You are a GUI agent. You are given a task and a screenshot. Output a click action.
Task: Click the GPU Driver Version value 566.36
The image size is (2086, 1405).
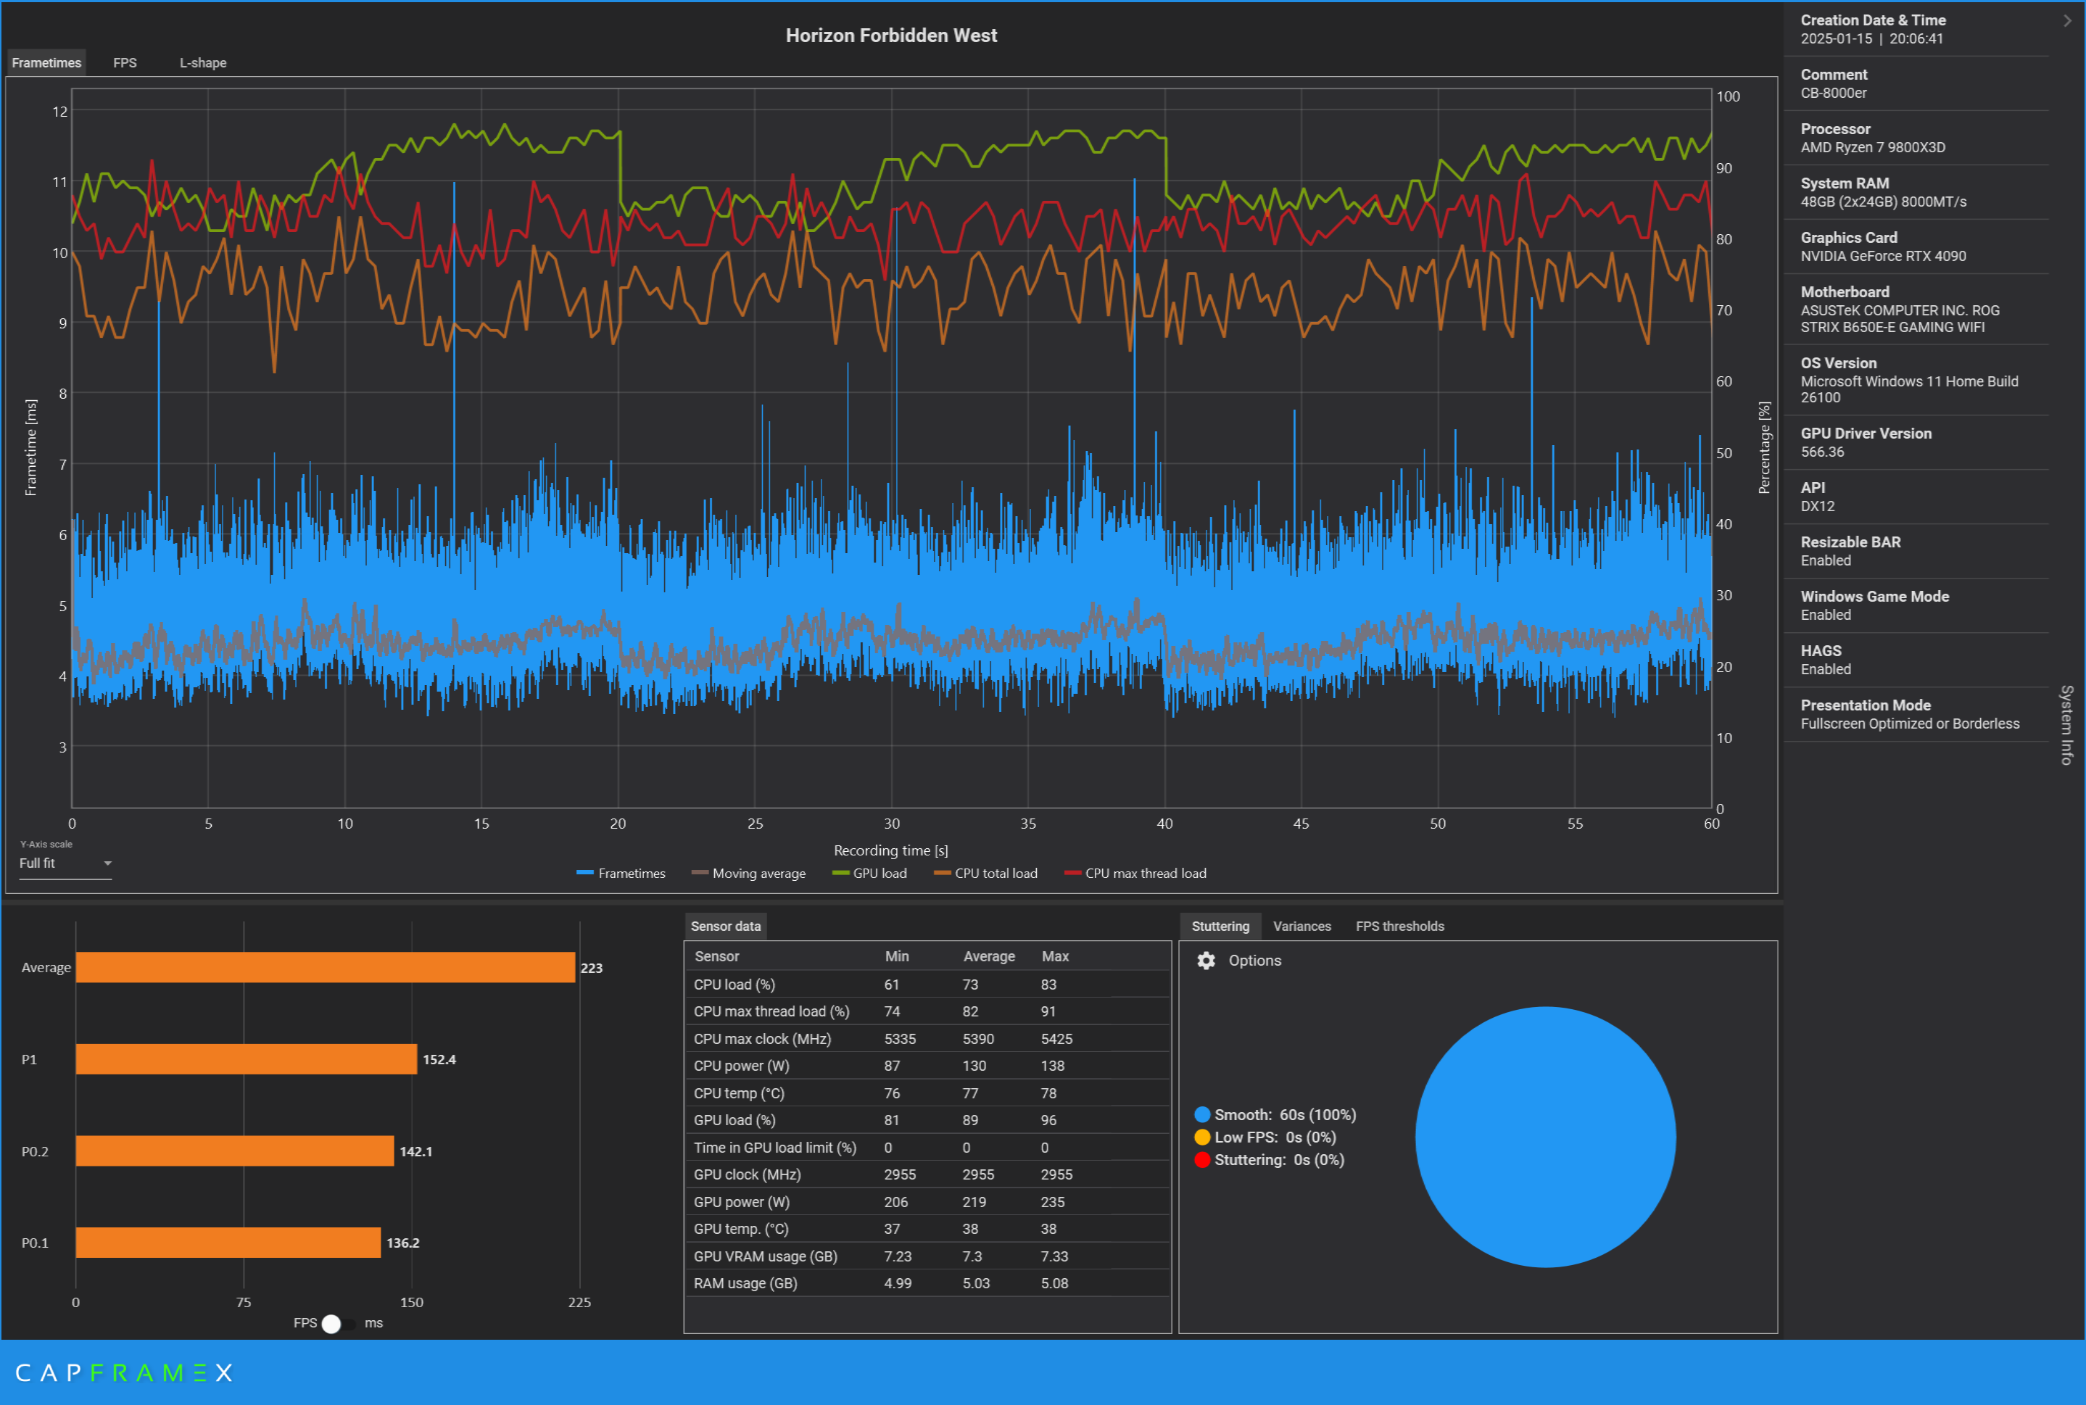point(1823,452)
